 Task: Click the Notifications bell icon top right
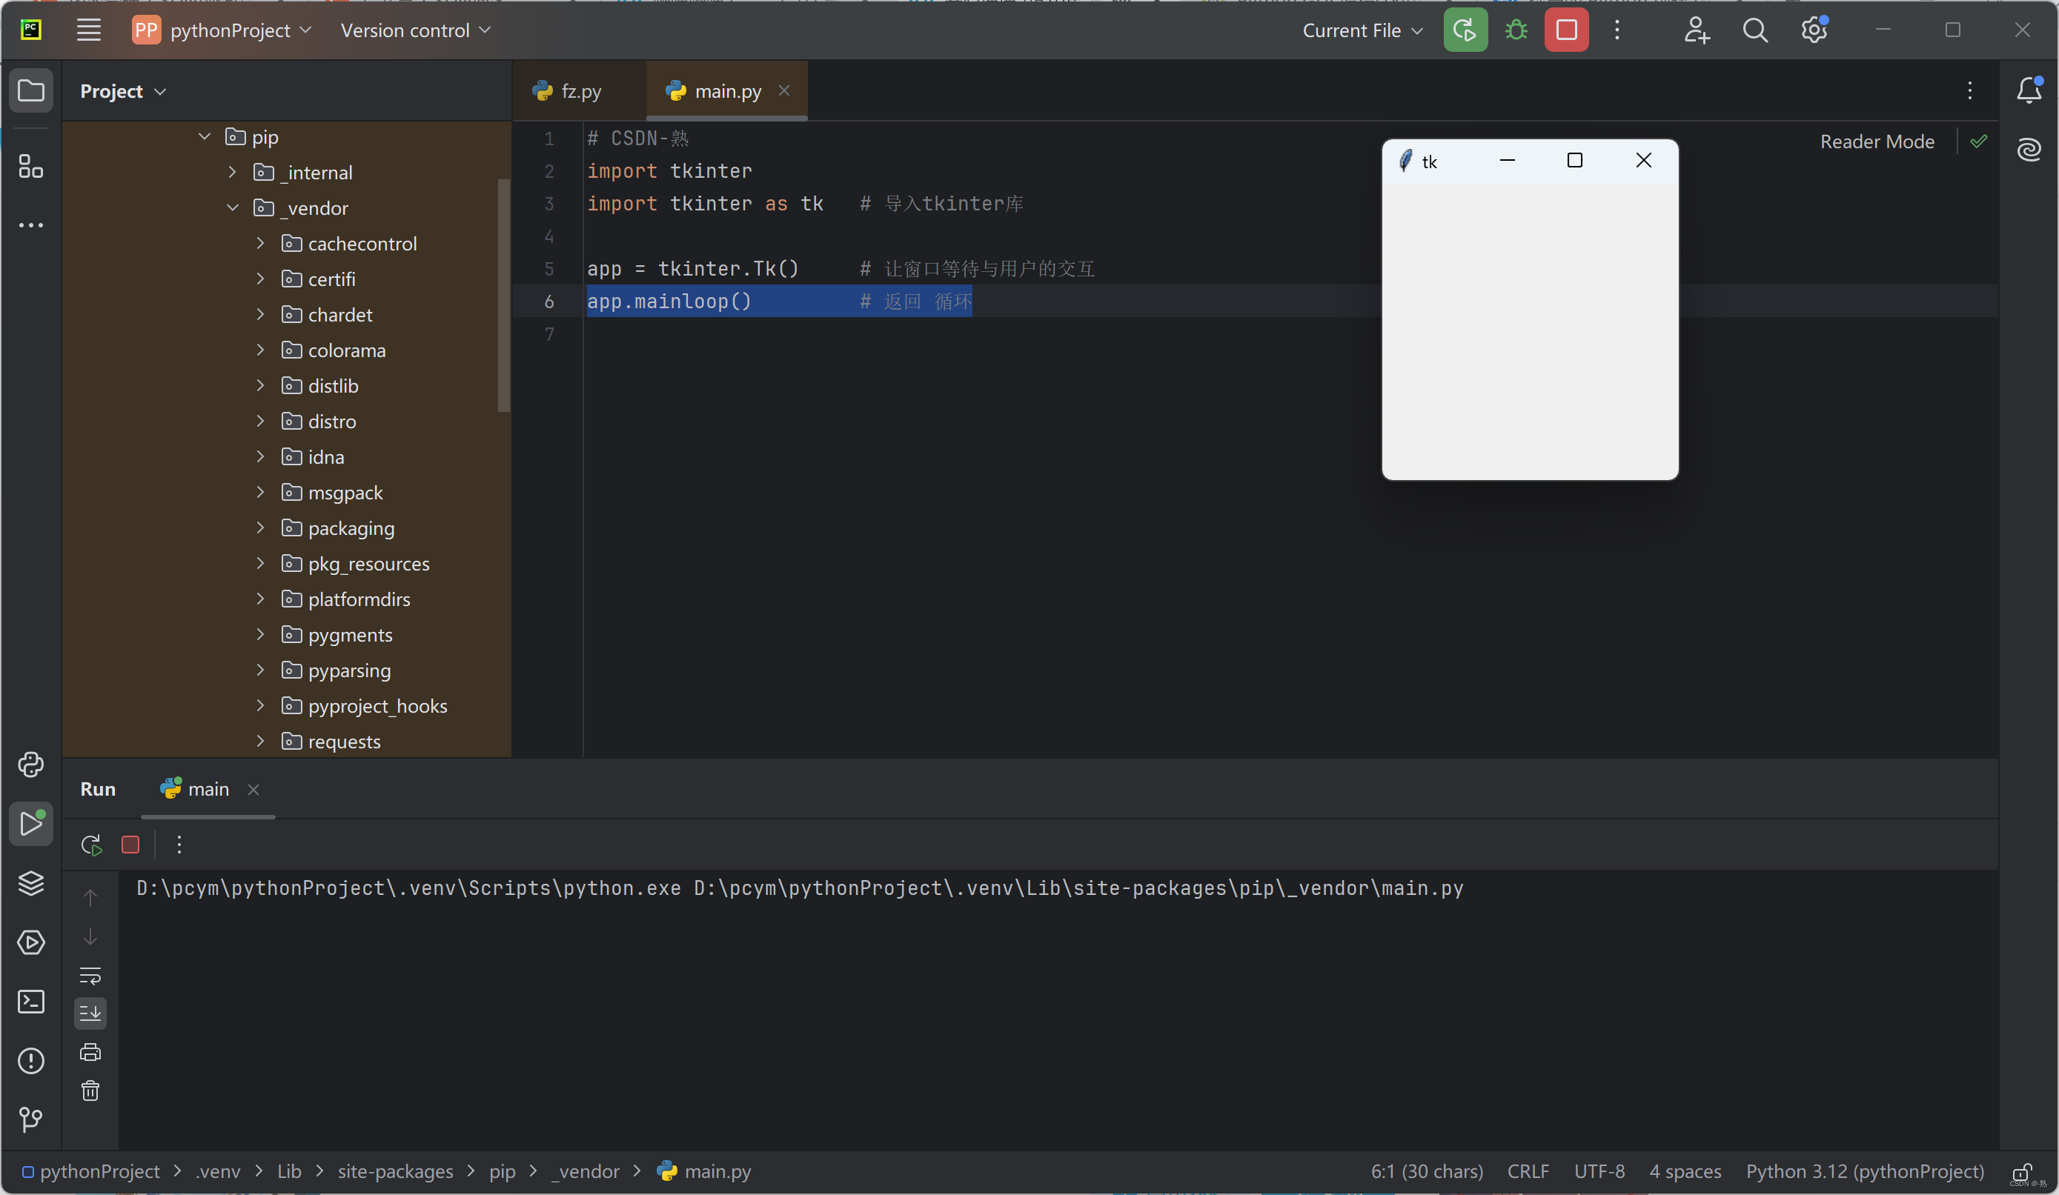coord(2029,90)
